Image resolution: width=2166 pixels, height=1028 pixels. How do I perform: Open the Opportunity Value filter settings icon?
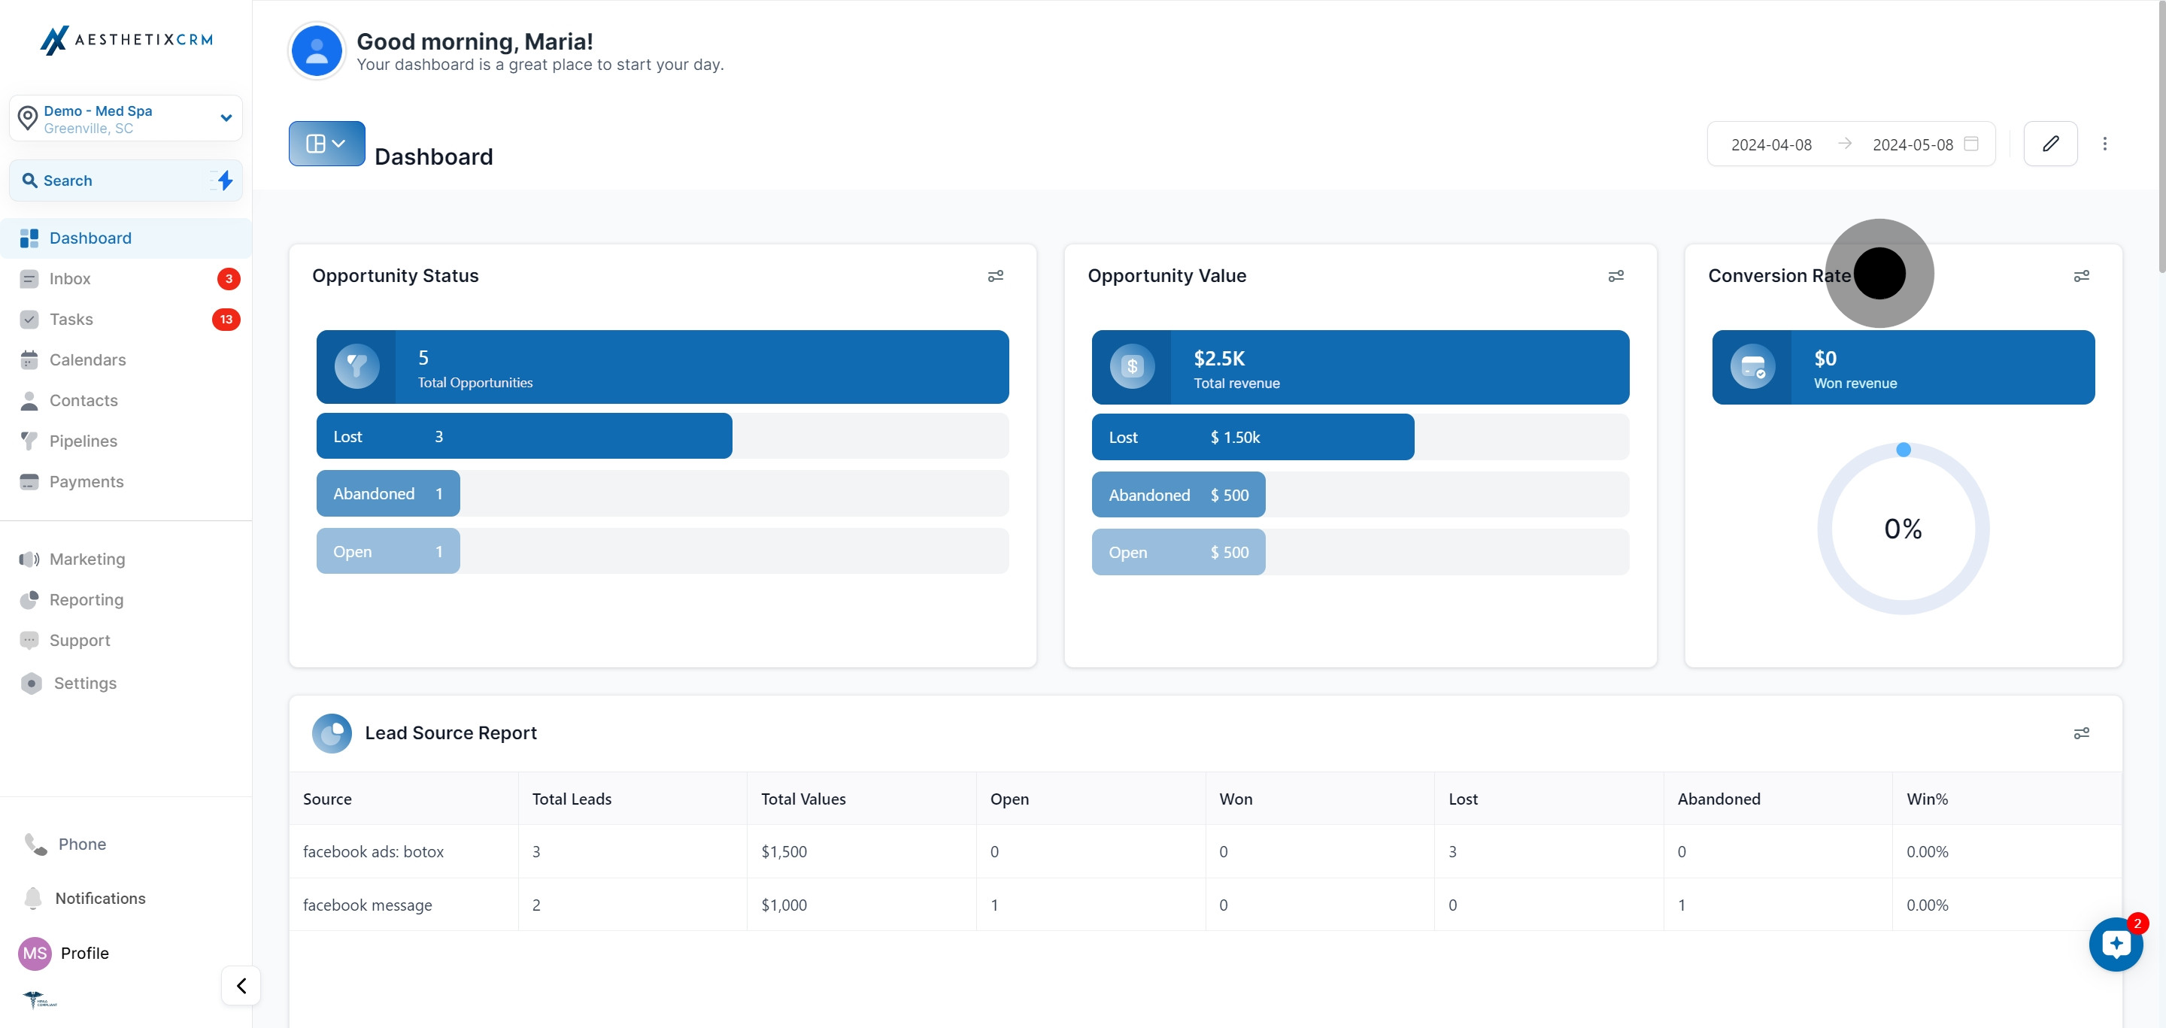(x=1615, y=276)
